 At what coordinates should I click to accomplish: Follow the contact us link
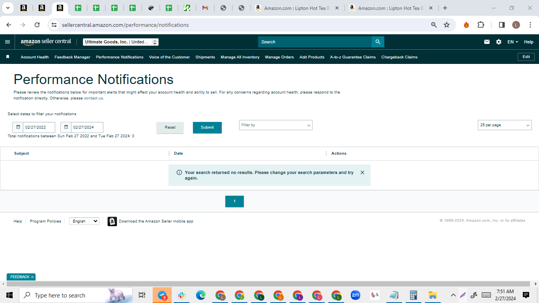pos(94,98)
